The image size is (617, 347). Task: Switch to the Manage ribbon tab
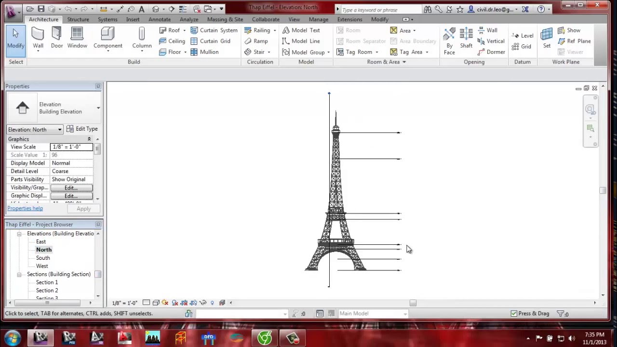pyautogui.click(x=319, y=19)
